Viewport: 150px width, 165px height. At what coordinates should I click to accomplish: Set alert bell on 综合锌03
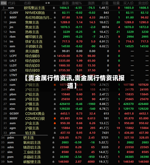[x=55, y=70]
